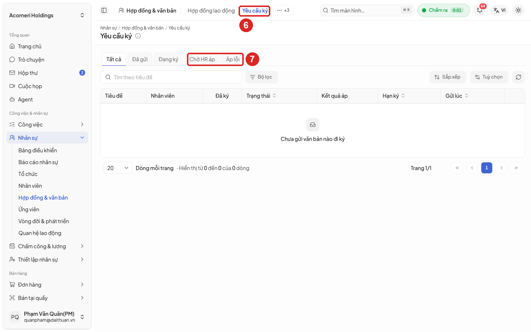Open the notifications bell
Image resolution: width=531 pixels, height=332 pixels.
click(x=480, y=10)
